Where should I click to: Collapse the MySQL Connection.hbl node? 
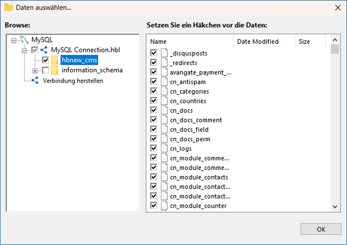pyautogui.click(x=24, y=50)
